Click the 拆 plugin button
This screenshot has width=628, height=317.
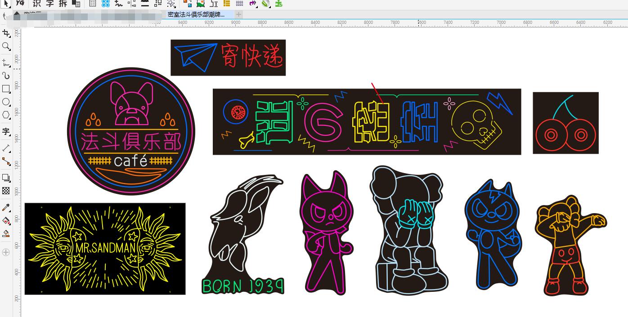pos(63,3)
